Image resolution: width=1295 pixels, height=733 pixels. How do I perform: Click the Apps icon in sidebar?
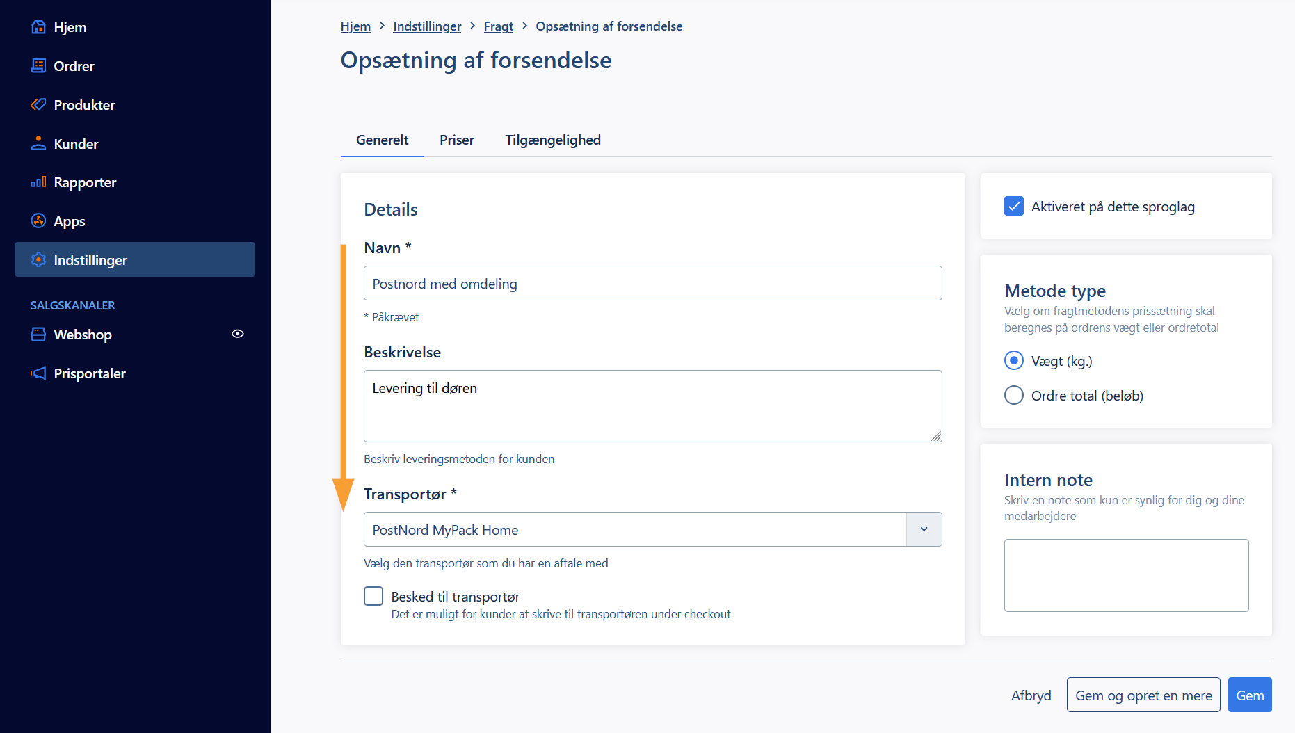(38, 221)
